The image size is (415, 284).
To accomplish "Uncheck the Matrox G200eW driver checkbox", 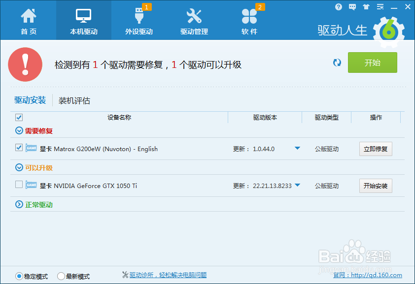I will click(x=19, y=148).
